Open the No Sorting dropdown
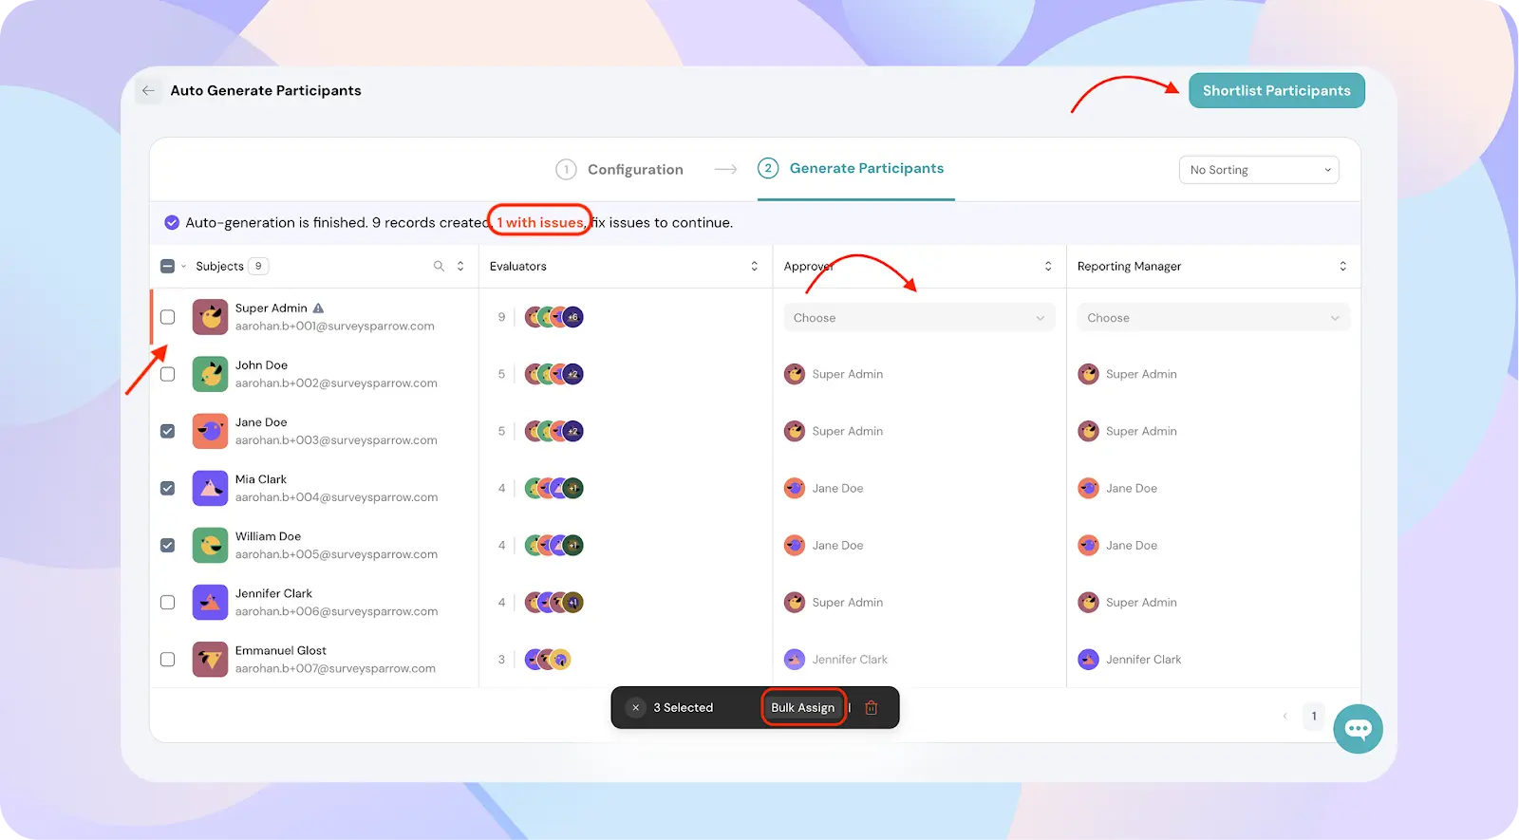This screenshot has height=840, width=1519. 1258,170
